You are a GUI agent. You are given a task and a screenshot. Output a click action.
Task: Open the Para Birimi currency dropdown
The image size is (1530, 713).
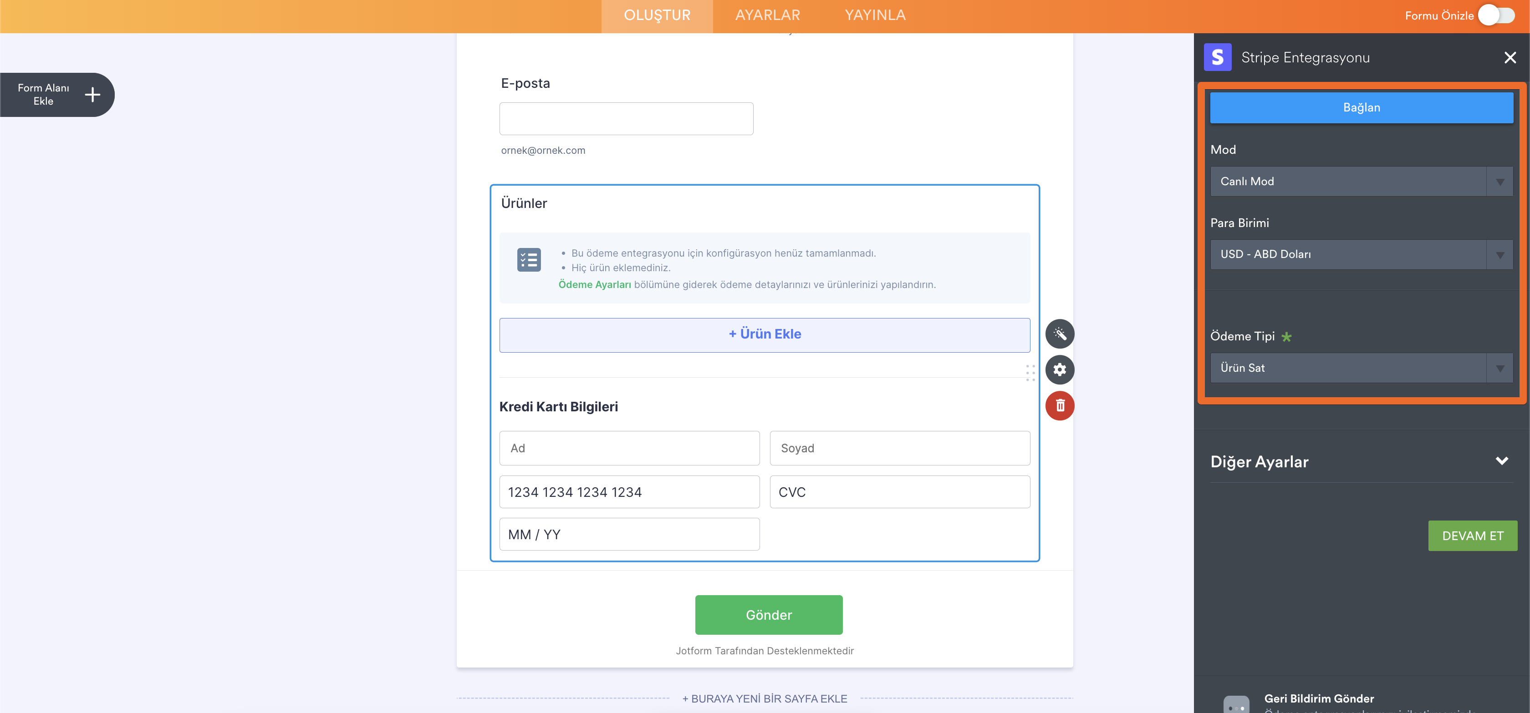tap(1361, 255)
